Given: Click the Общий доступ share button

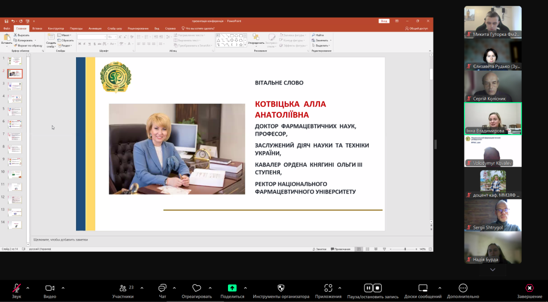Looking at the screenshot, I should (416, 29).
